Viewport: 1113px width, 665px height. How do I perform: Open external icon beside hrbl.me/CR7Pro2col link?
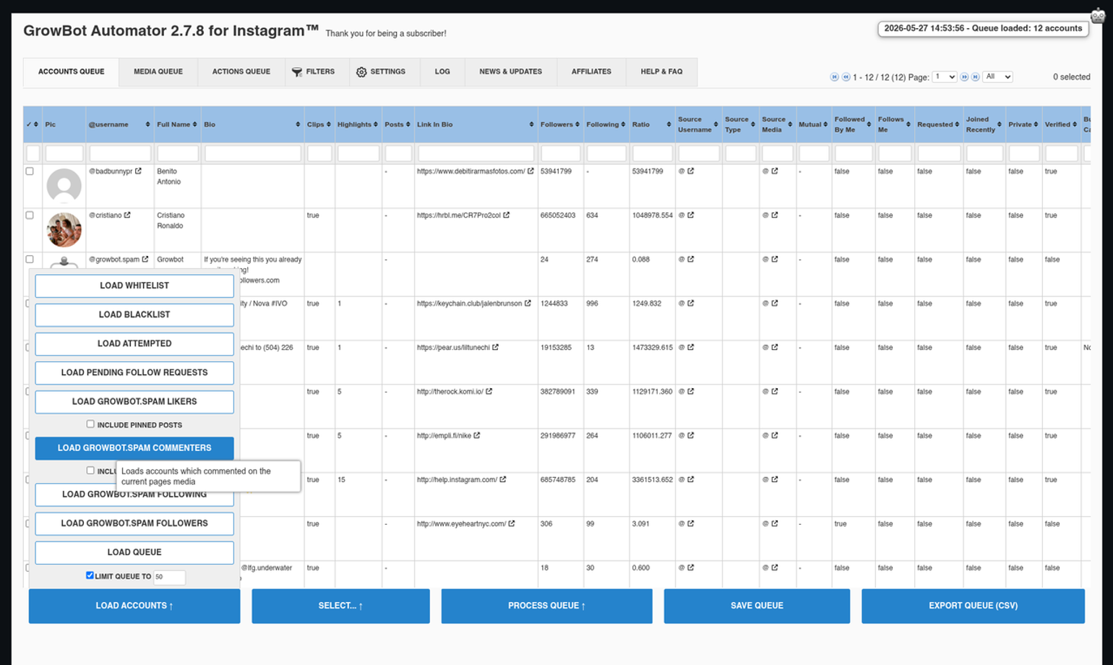506,215
